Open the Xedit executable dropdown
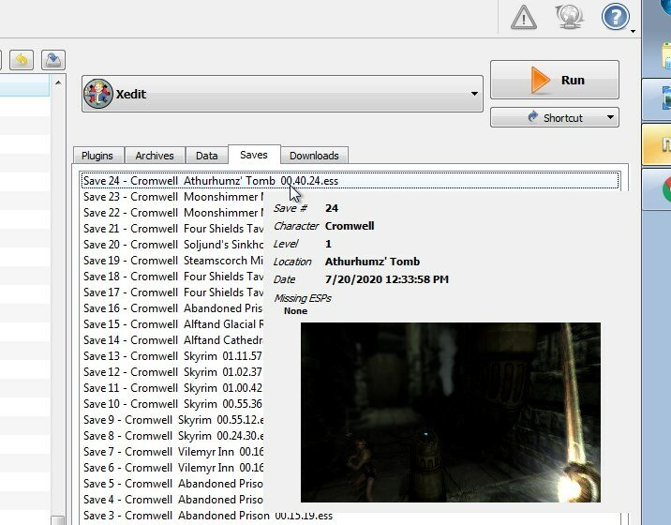The height and width of the screenshot is (525, 671). pos(282,94)
